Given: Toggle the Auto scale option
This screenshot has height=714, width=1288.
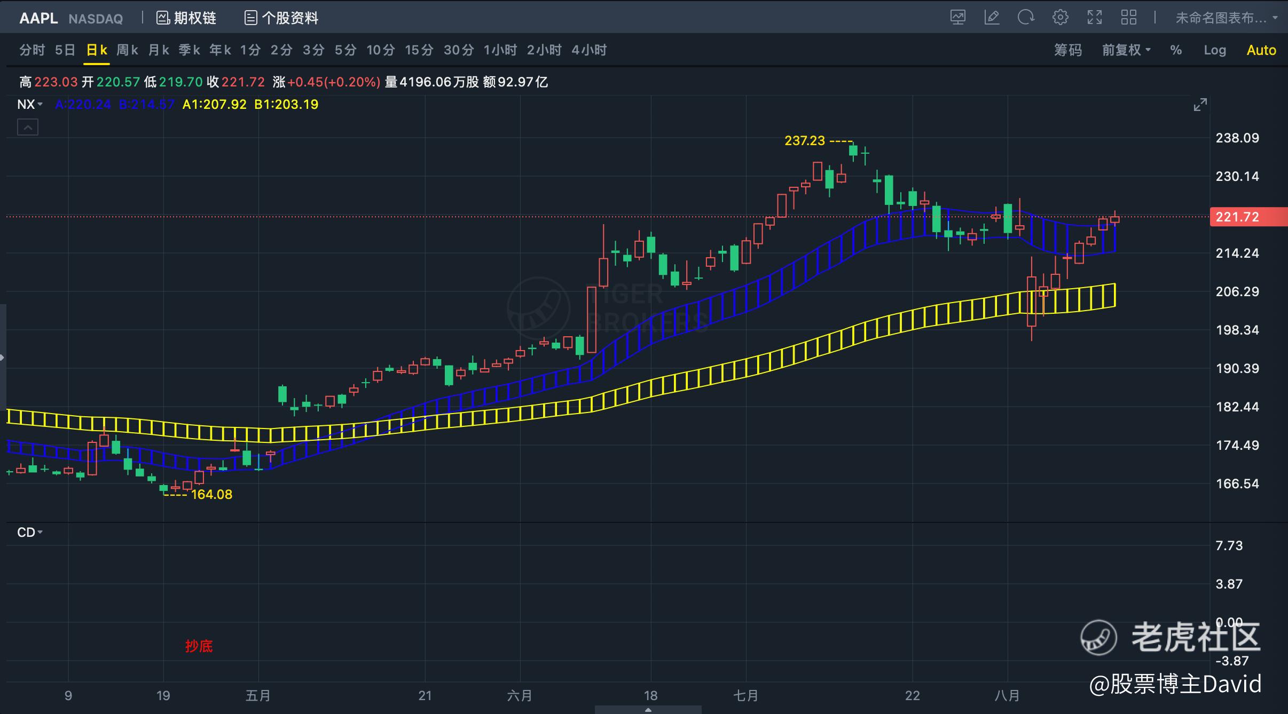Looking at the screenshot, I should 1261,50.
